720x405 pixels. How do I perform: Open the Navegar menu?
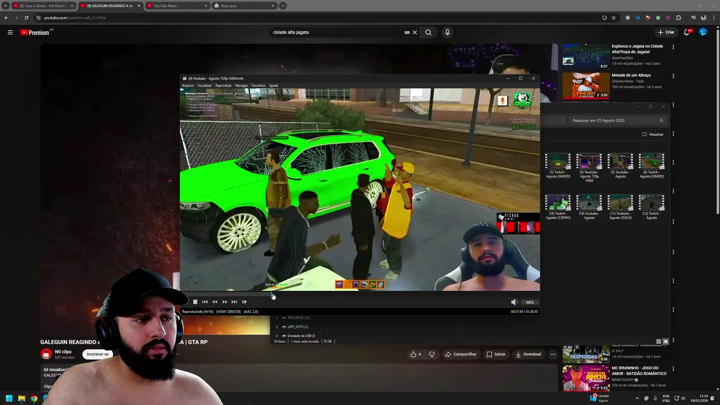(x=241, y=85)
